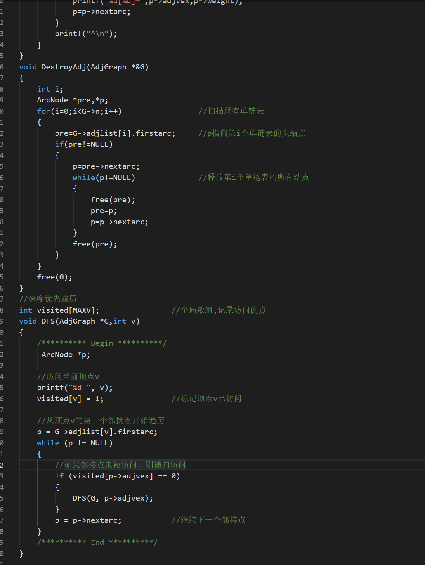Click the 'visited[v] = 1;' assignment
This screenshot has width=425, height=565.
coord(70,399)
